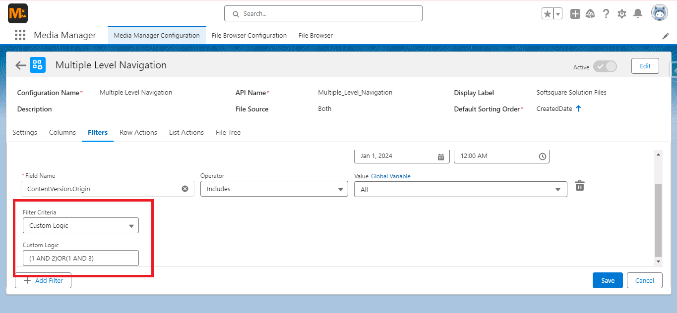This screenshot has height=313, width=677.
Task: Open the Filter Criteria dropdown
Action: pyautogui.click(x=81, y=225)
